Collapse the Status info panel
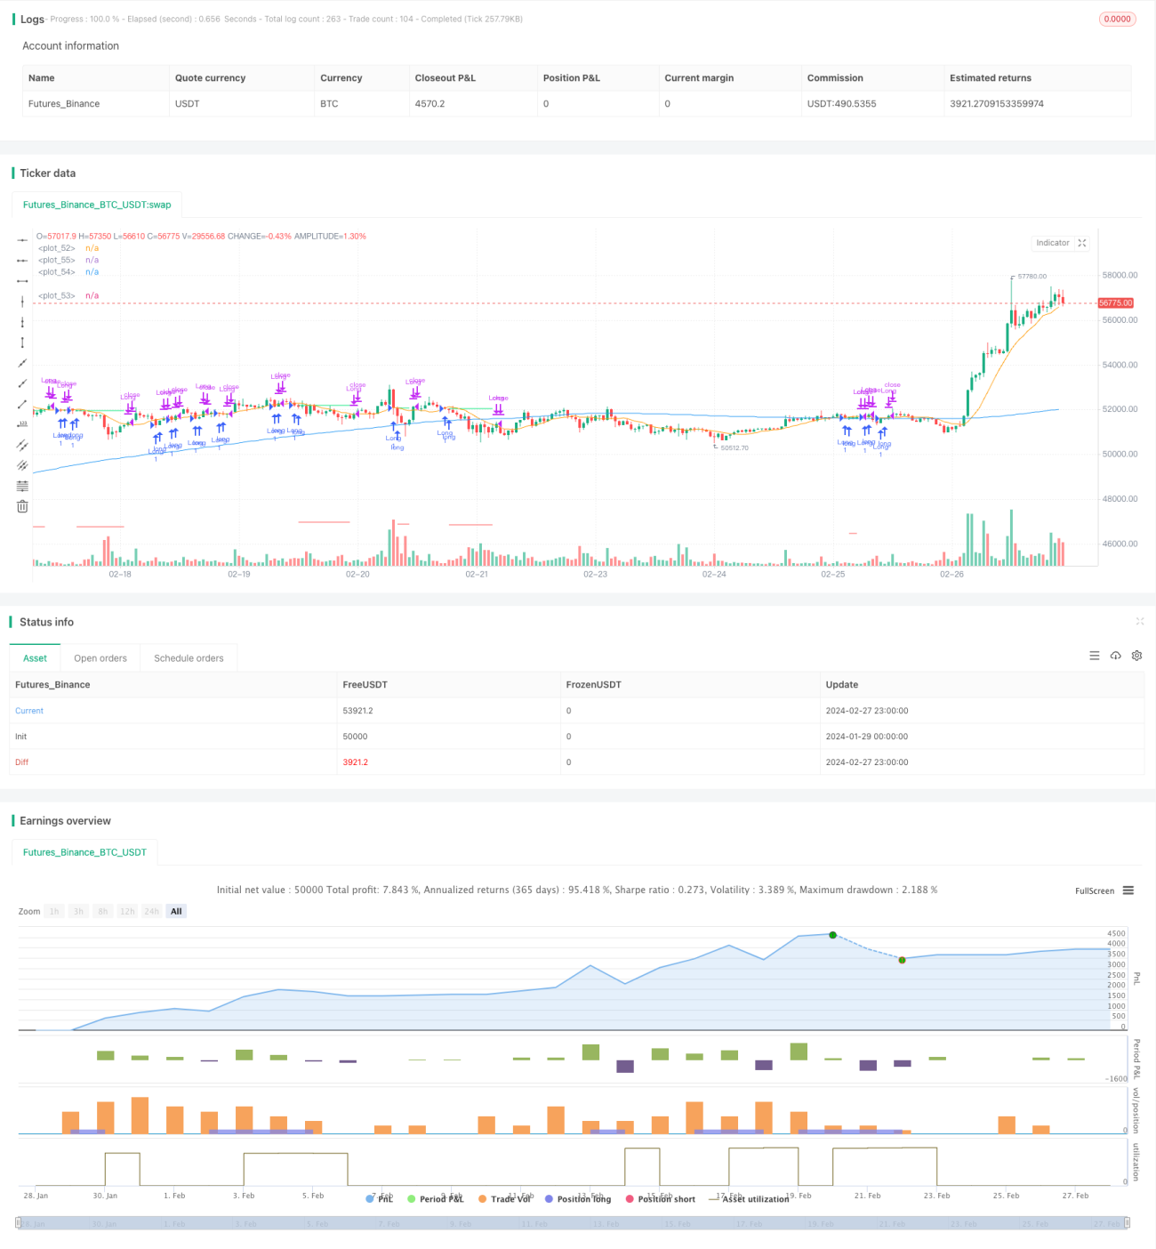The image size is (1156, 1249). click(1140, 622)
